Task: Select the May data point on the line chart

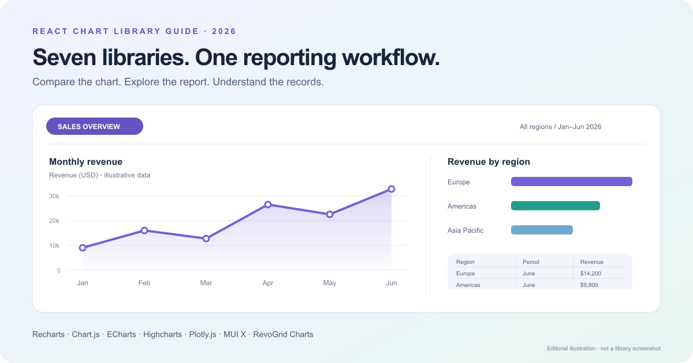Action: pos(330,214)
